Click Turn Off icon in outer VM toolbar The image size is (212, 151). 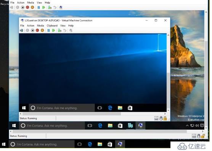[x=22, y=7]
